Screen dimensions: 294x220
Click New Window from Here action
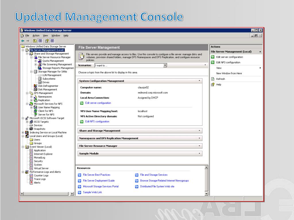pyautogui.click(x=229, y=73)
